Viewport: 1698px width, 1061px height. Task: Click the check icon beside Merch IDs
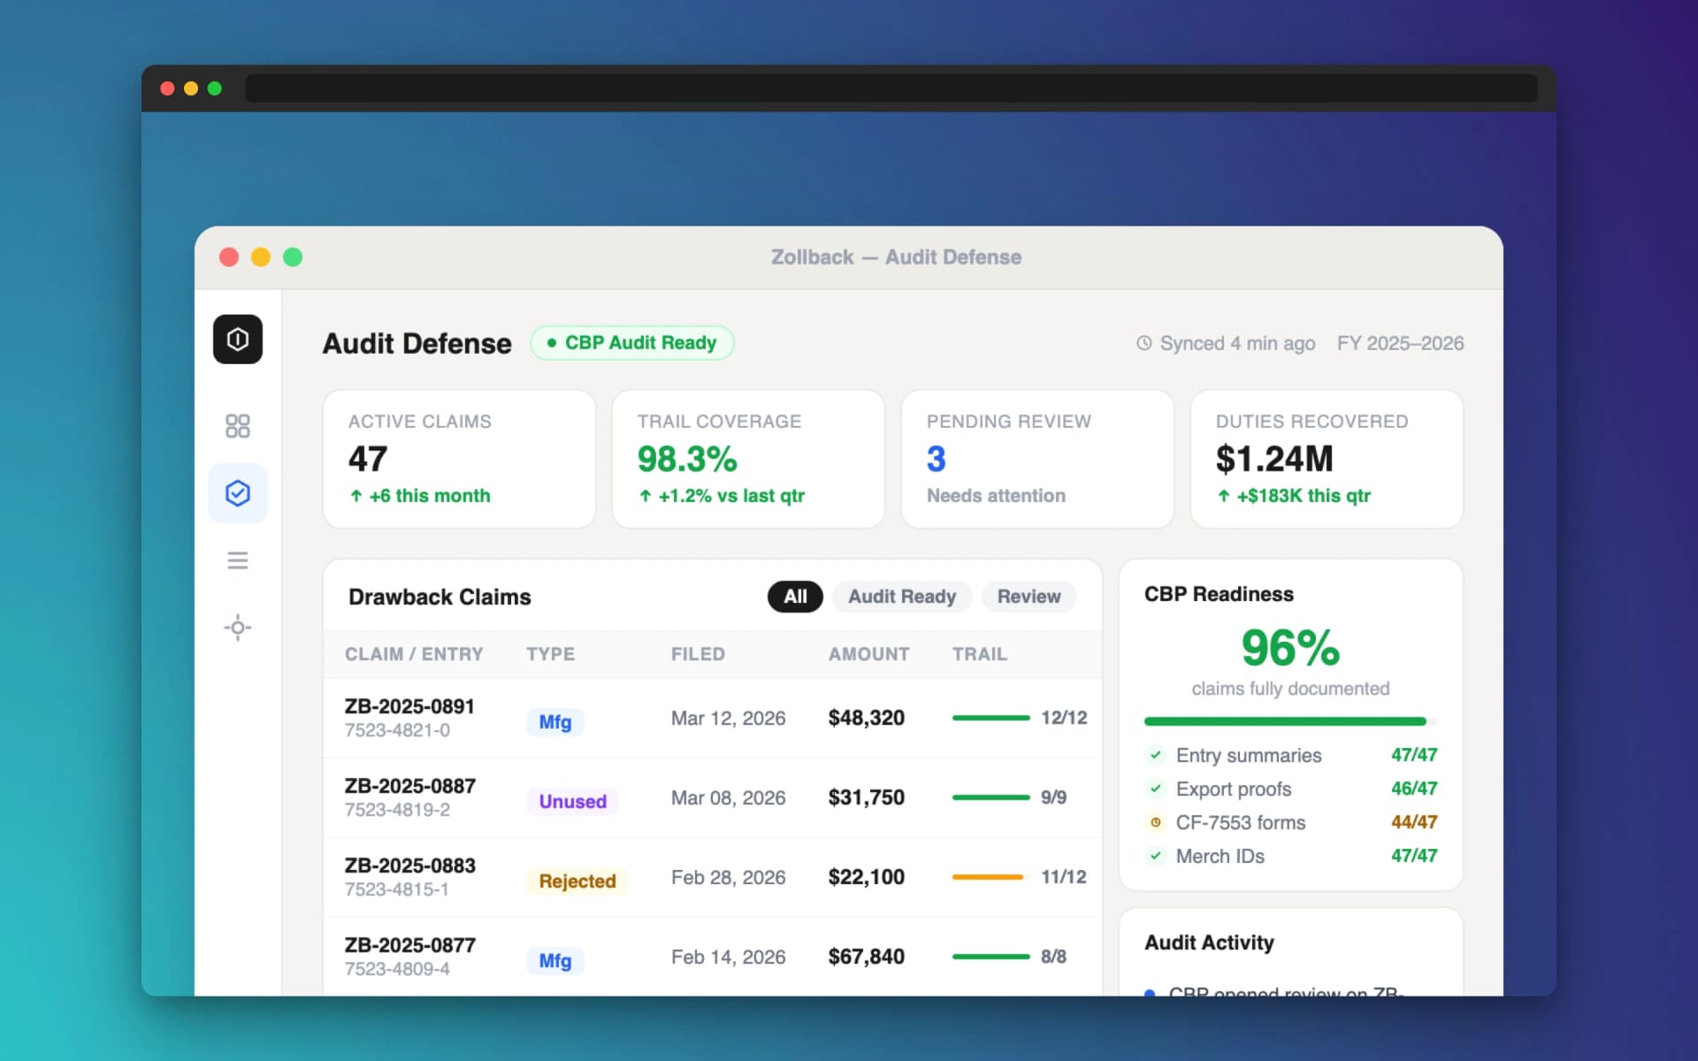(1155, 856)
